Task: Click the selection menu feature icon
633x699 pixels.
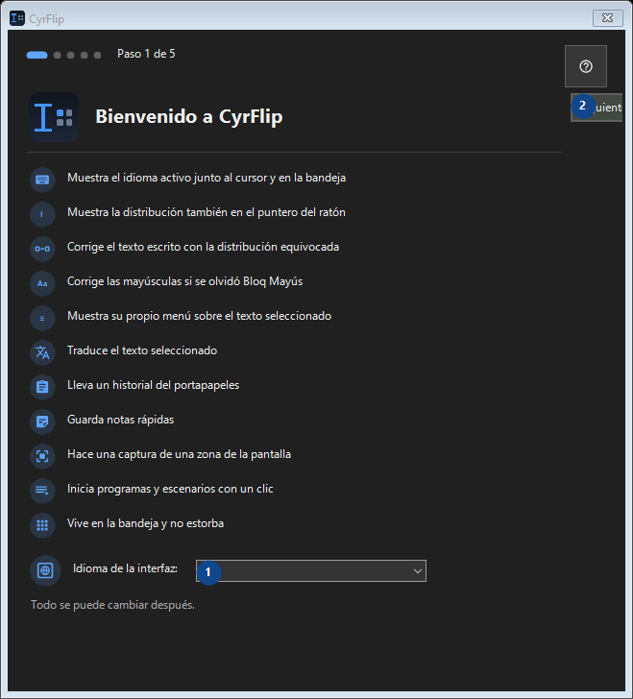Action: click(42, 318)
